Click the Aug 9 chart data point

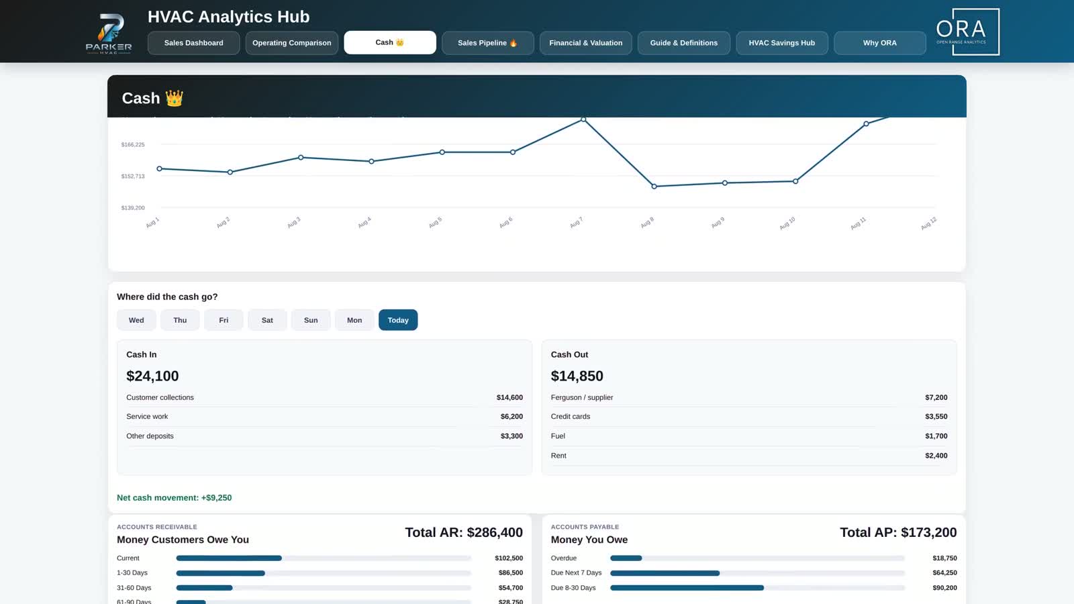click(725, 183)
